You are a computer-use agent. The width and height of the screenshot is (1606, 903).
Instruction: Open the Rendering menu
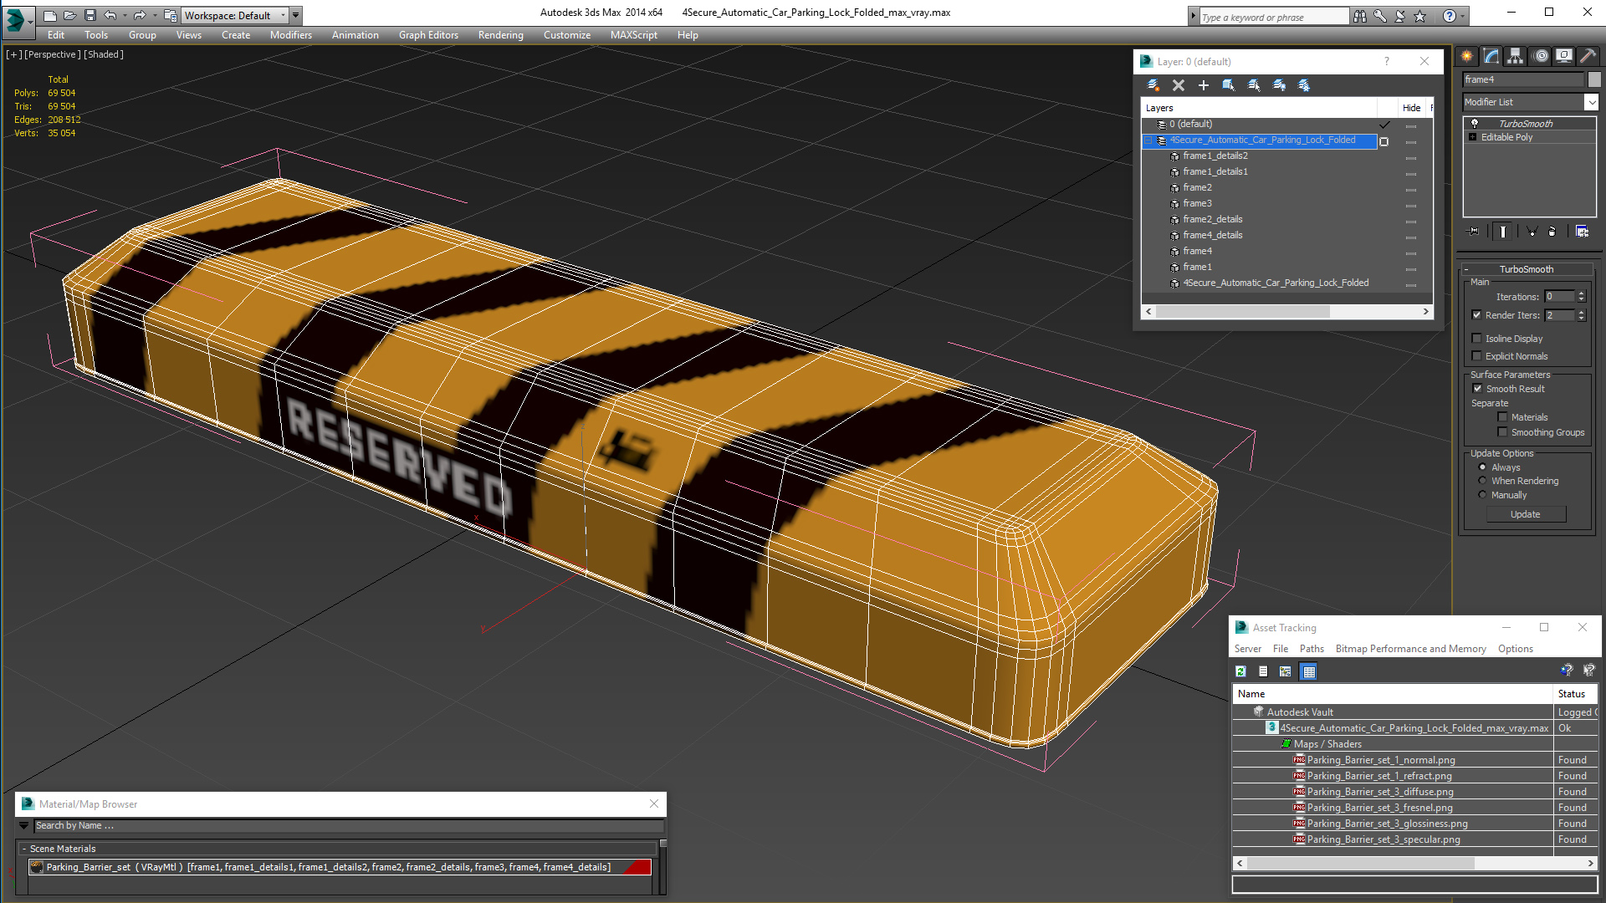point(500,35)
